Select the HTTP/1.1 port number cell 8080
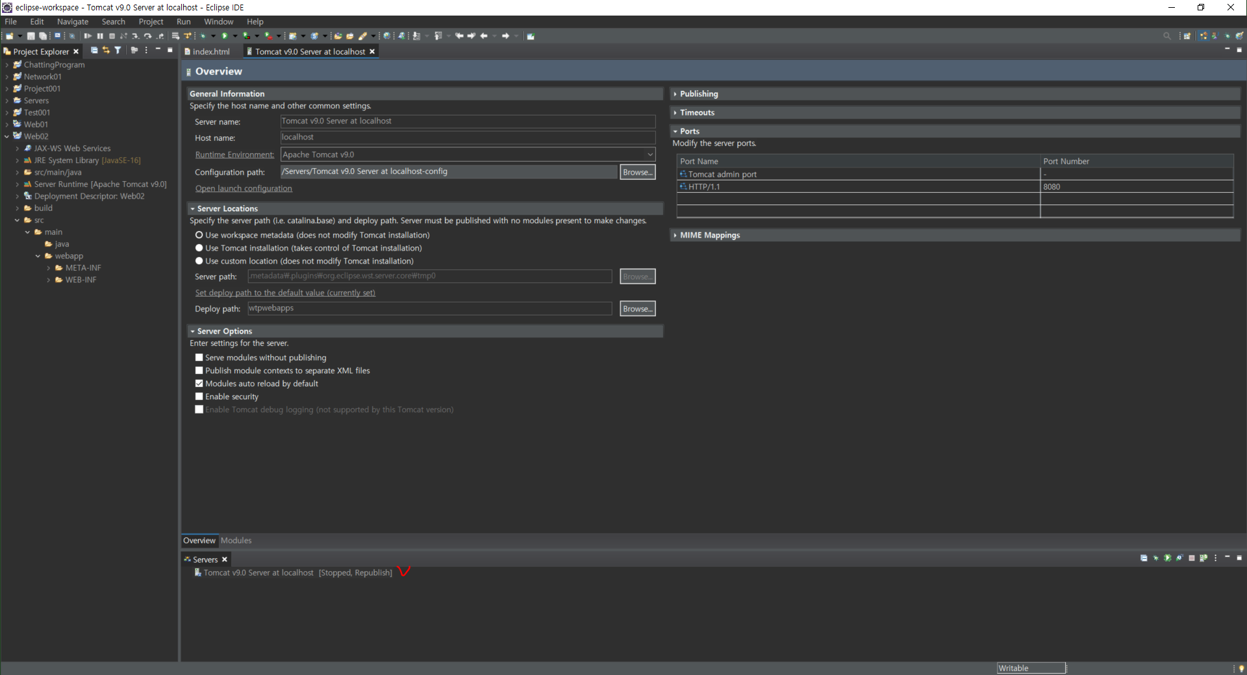The image size is (1247, 675). click(1137, 187)
